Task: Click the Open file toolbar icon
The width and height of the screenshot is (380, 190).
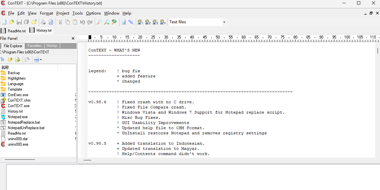Action: point(12,22)
